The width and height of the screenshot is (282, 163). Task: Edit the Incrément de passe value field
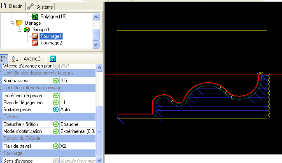[77, 95]
